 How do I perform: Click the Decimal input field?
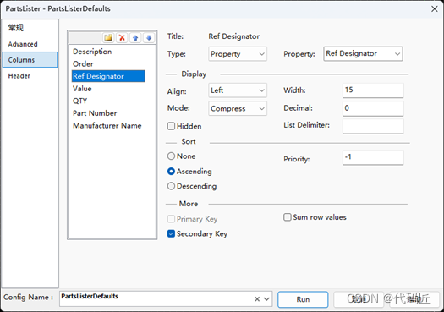(x=373, y=108)
